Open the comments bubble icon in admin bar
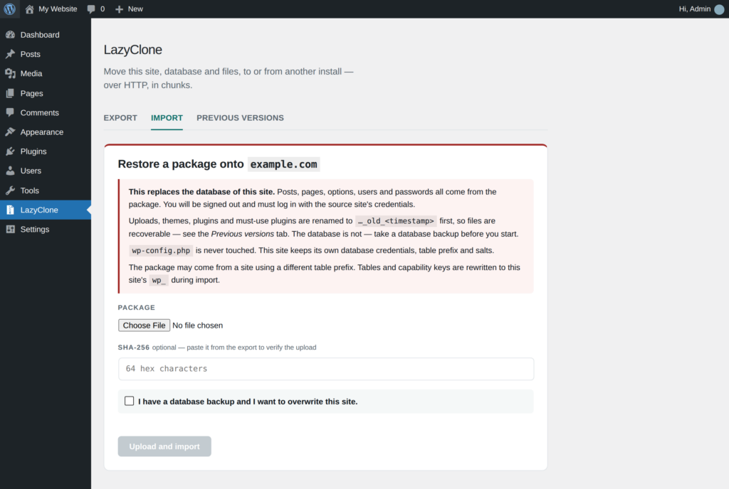The height and width of the screenshot is (489, 729). [x=91, y=9]
